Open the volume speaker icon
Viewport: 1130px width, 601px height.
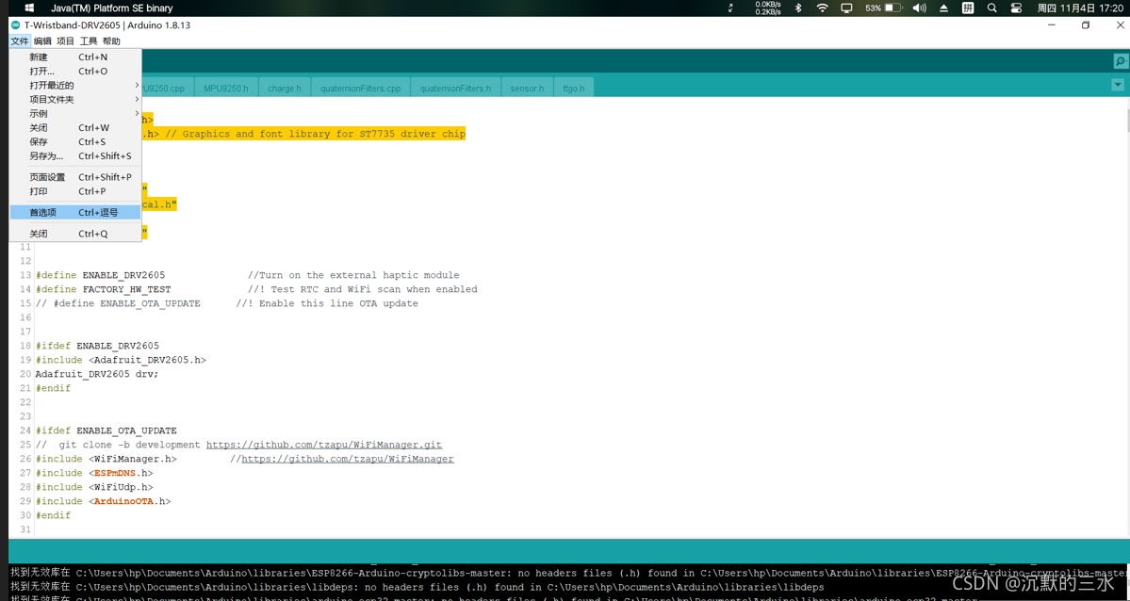point(919,8)
